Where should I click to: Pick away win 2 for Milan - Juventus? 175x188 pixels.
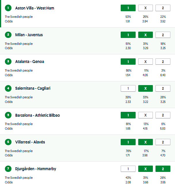[163, 35]
